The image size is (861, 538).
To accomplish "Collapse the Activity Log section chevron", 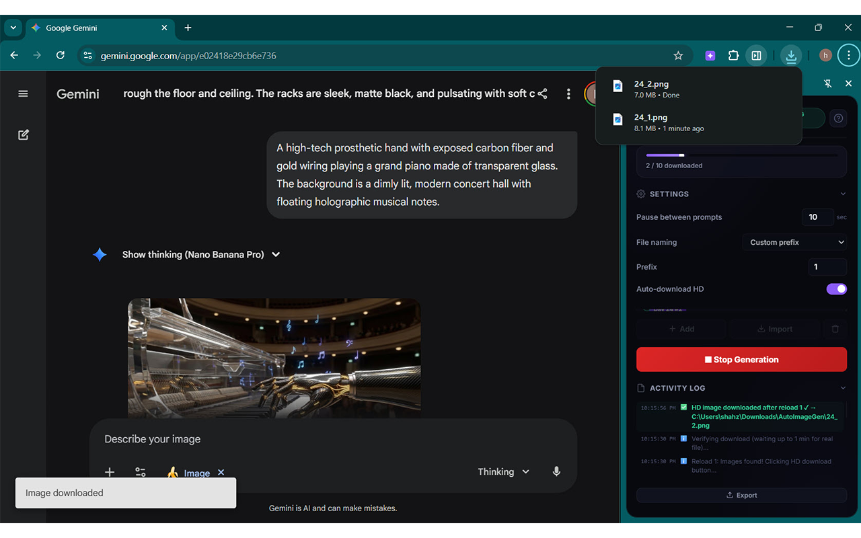I will tap(843, 388).
